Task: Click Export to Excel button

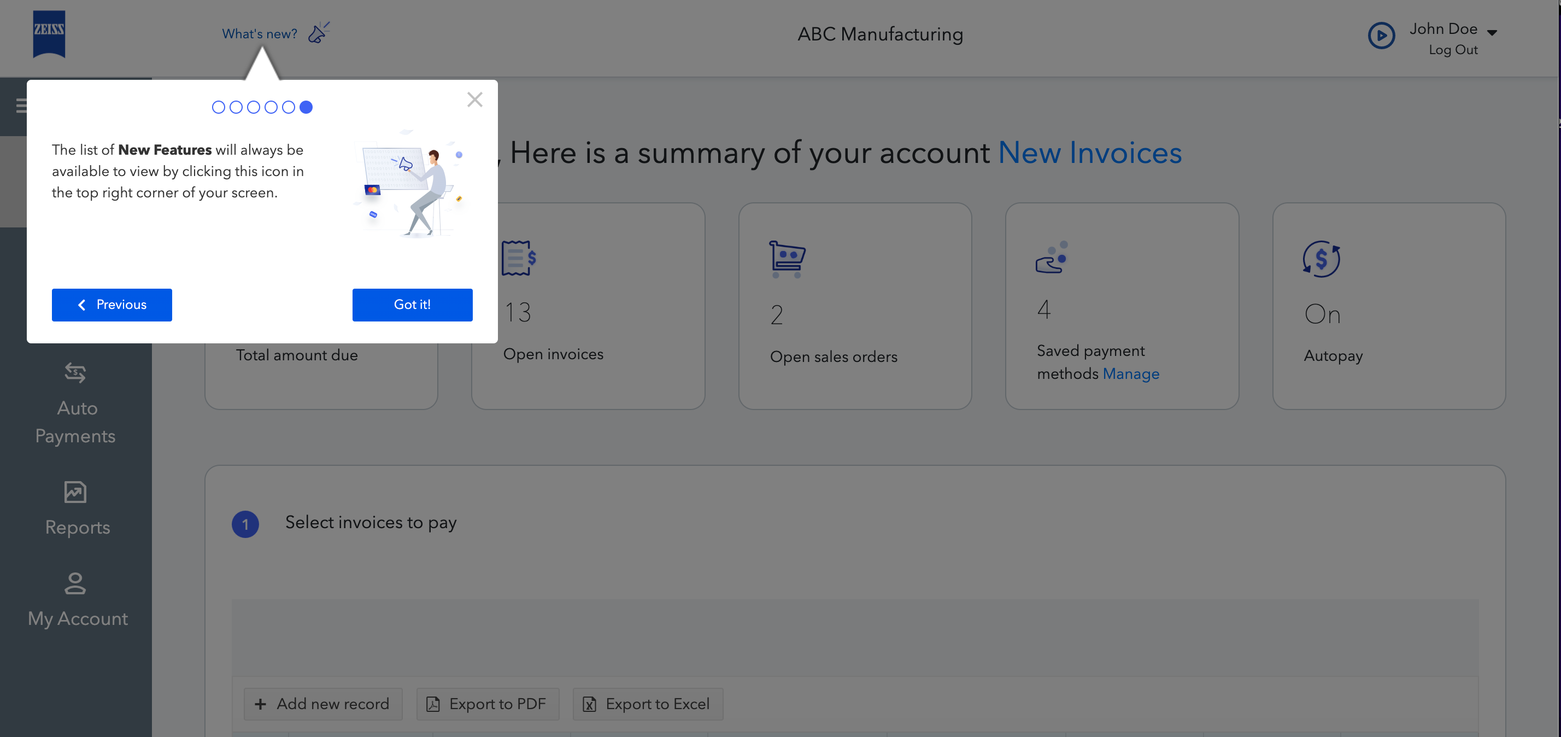Action: (647, 704)
